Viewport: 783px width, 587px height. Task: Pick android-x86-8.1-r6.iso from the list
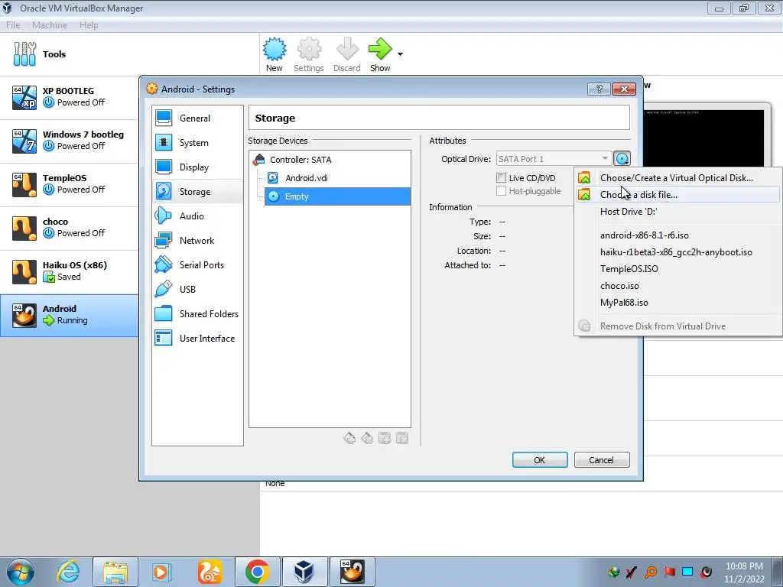(677, 235)
